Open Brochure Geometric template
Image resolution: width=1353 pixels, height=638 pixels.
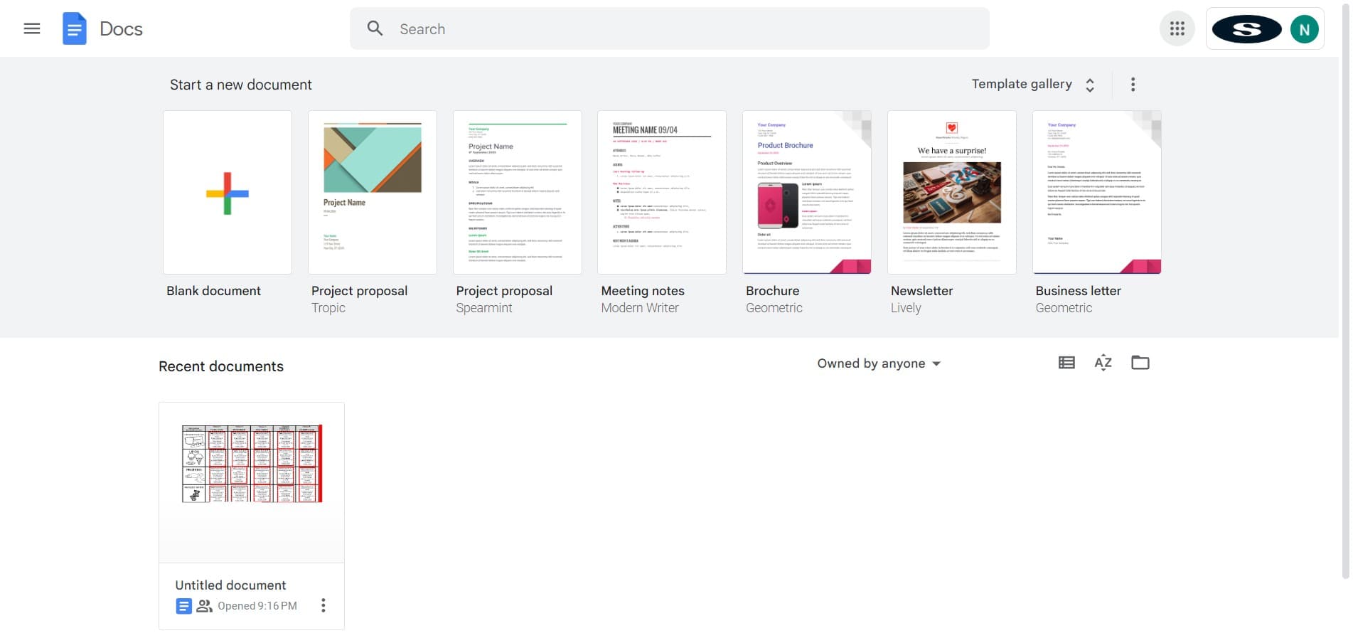[807, 193]
